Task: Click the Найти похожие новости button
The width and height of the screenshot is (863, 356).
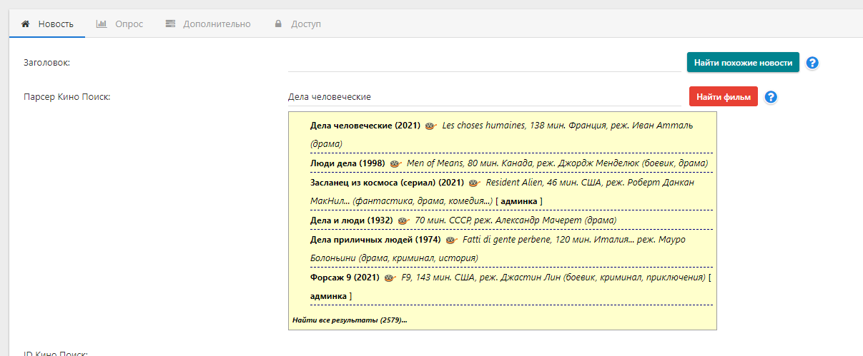Action: pos(743,63)
